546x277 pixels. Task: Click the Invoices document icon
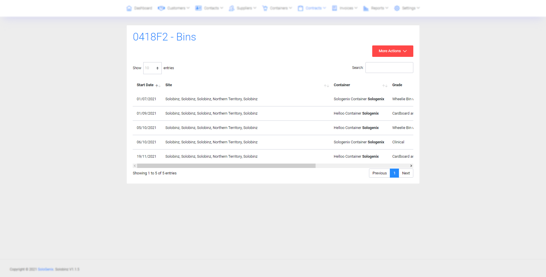tap(334, 8)
